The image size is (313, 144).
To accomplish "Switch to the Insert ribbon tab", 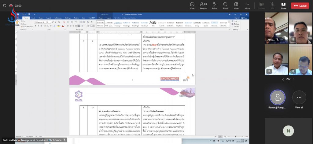I will [33, 18].
